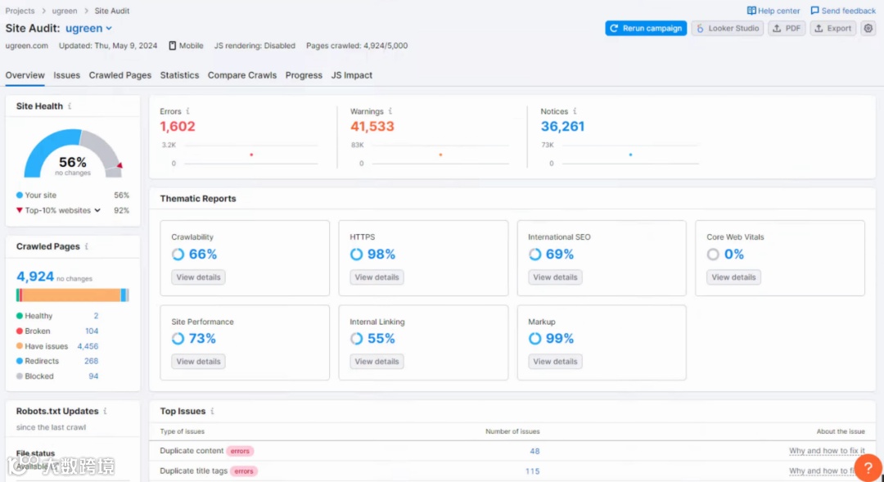Viewport: 884px width, 482px height.
Task: View details for the Crawlability report
Action: pos(198,277)
